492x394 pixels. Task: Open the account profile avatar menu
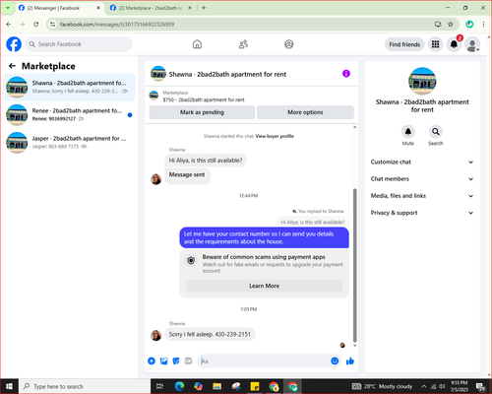point(472,44)
